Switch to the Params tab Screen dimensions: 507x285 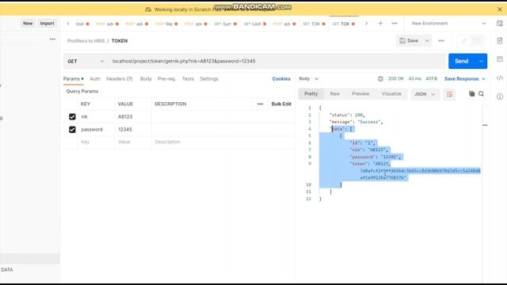73,79
